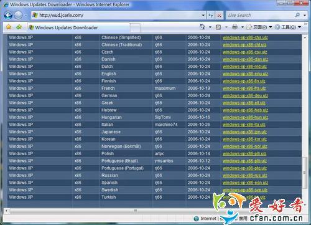311x225 pixels.
Task: Open the windows-xp-x86-enu.ulz English link
Action: pos(245,74)
